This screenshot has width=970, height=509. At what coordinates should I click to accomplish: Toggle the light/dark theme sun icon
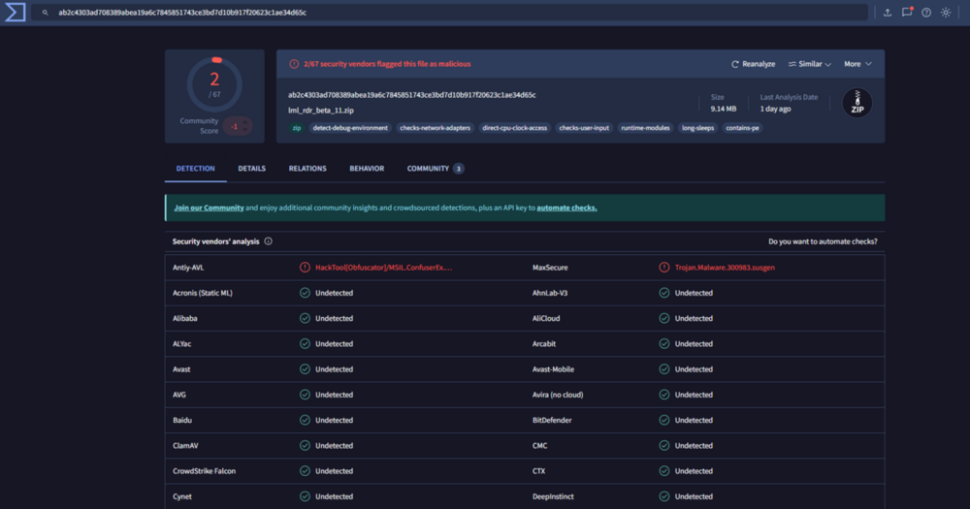[946, 13]
